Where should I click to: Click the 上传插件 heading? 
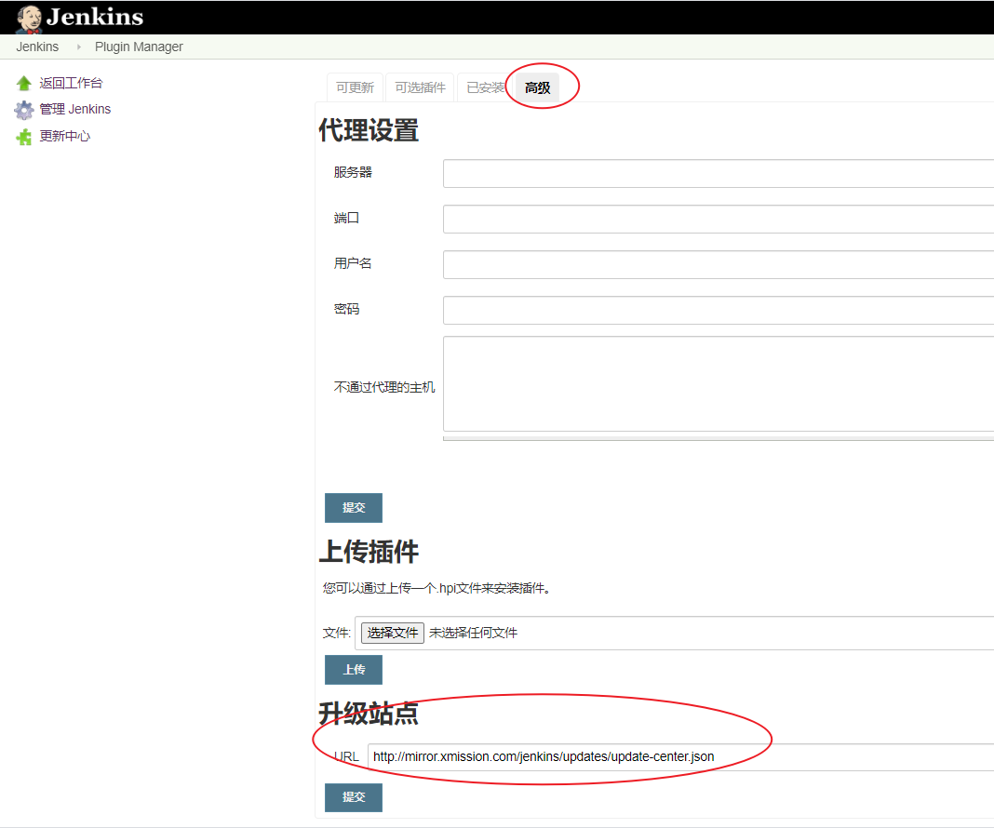pos(369,551)
